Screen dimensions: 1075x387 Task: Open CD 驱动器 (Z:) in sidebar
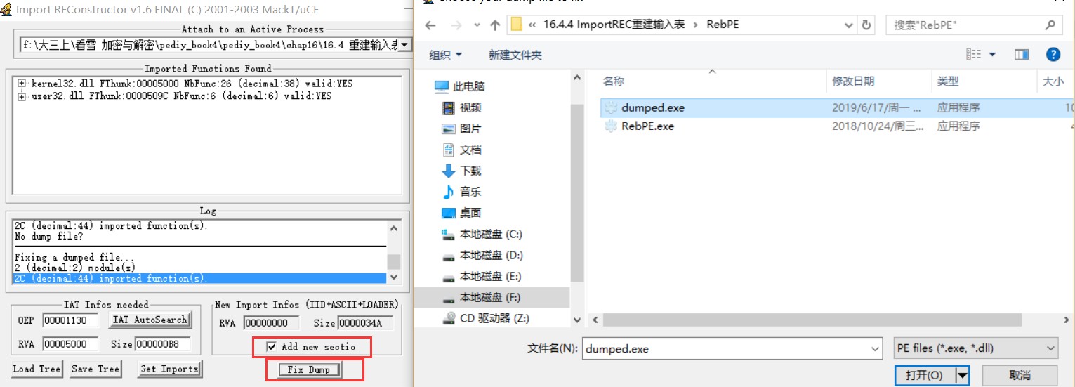(486, 318)
